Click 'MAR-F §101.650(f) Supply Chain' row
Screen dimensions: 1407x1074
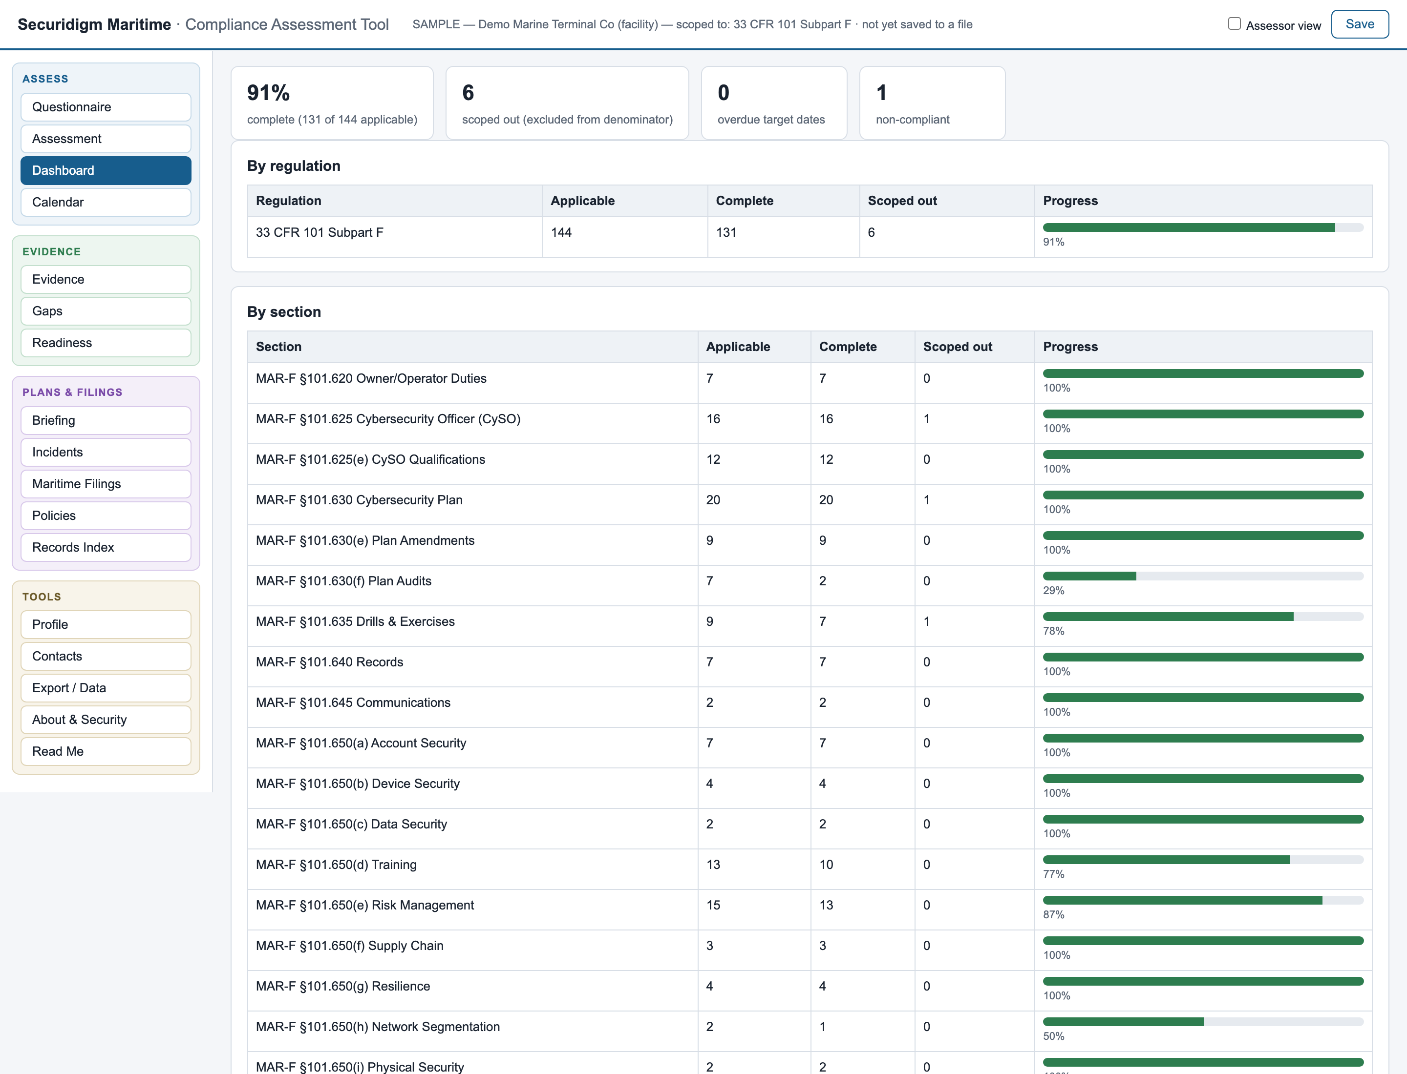810,950
